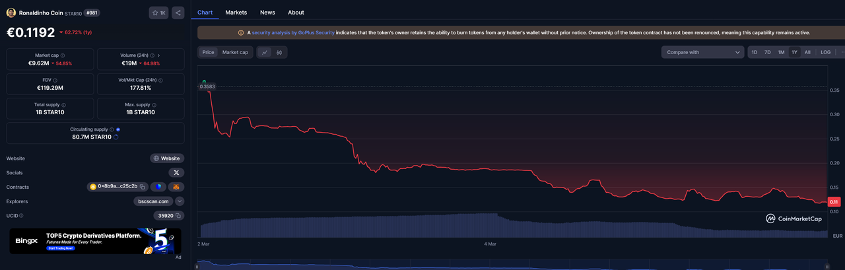The height and width of the screenshot is (270, 845).
Task: Open the Chart tab
Action: 205,13
